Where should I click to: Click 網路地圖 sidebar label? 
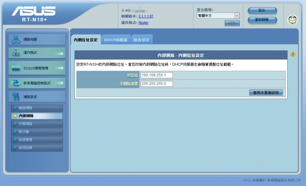[30, 39]
